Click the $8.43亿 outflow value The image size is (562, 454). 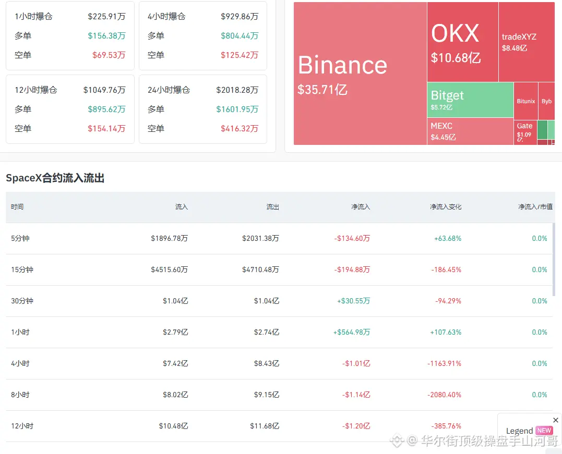coord(266,363)
